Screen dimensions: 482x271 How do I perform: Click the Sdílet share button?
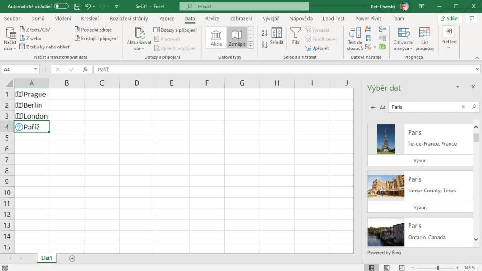(x=450, y=18)
